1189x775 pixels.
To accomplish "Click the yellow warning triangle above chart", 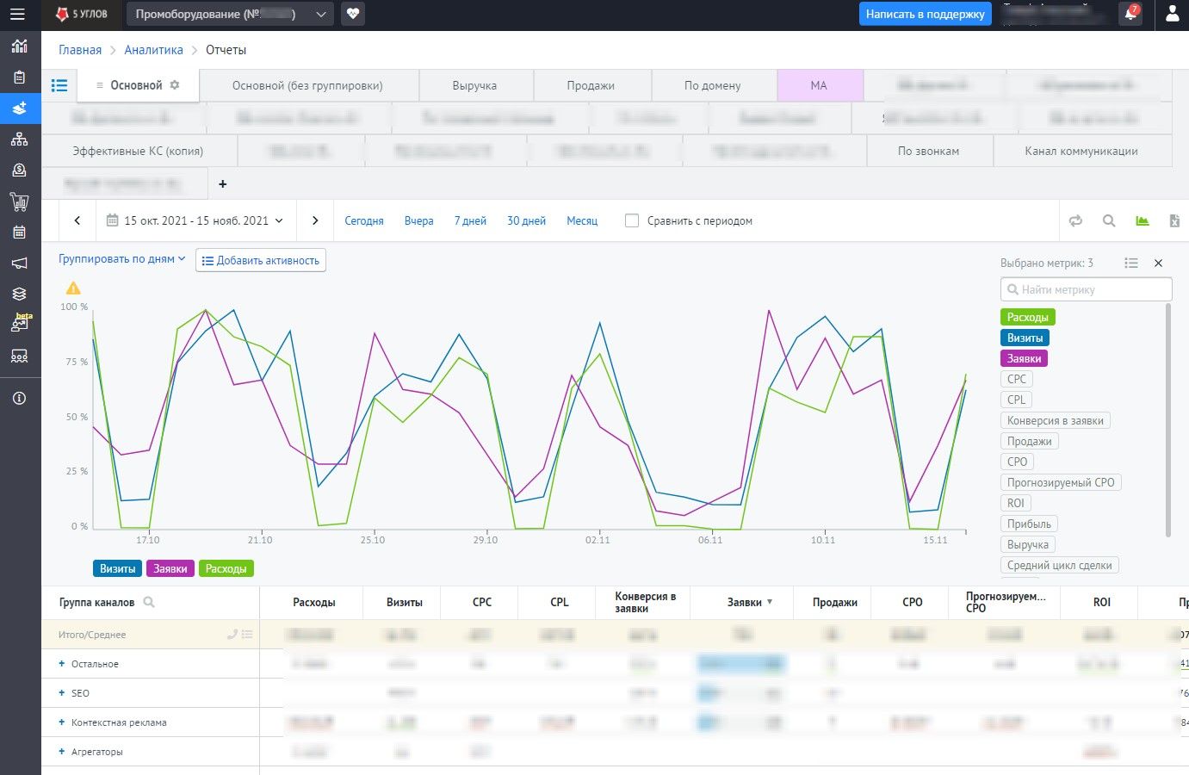I will (x=73, y=288).
